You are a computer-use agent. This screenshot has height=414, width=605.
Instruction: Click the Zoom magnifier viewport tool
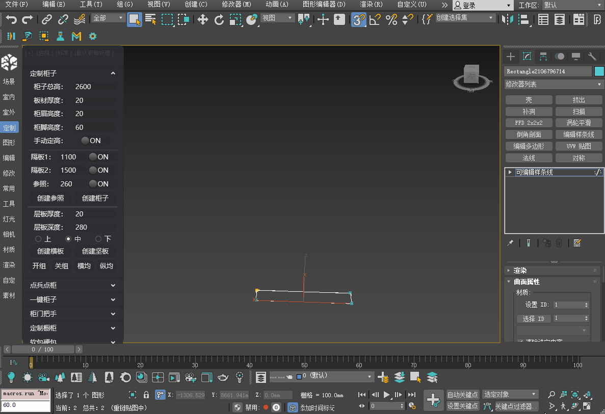point(551,394)
